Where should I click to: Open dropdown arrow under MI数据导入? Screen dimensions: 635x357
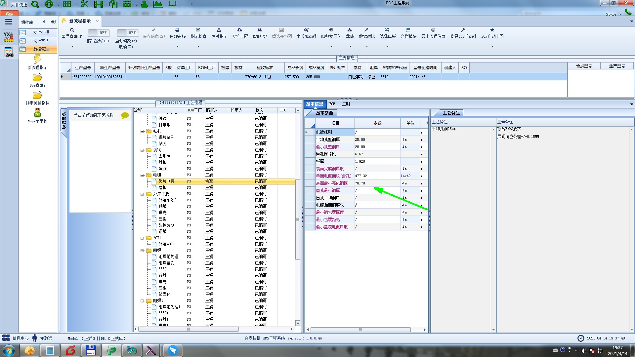[331, 46]
